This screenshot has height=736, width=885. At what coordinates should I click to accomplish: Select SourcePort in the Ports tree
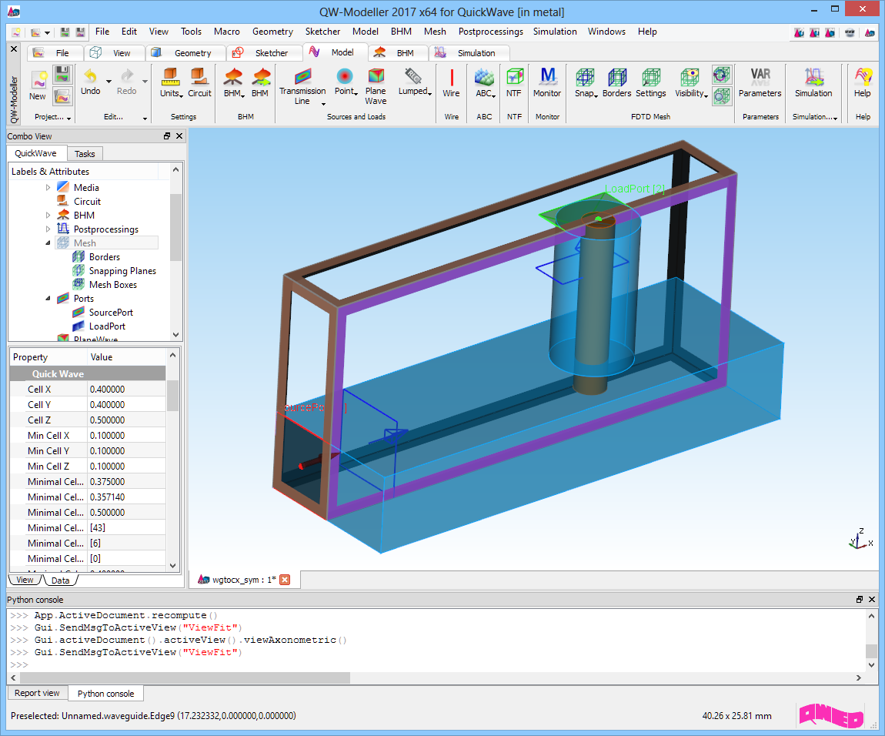[x=111, y=313]
